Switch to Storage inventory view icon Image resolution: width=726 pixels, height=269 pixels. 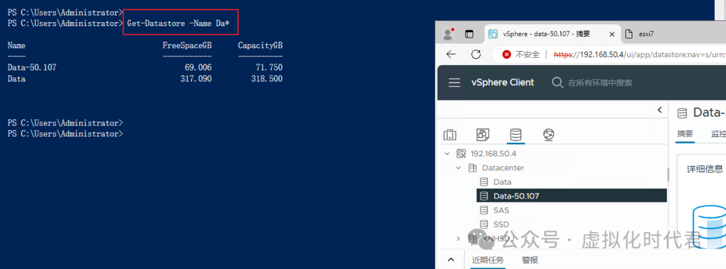click(516, 134)
